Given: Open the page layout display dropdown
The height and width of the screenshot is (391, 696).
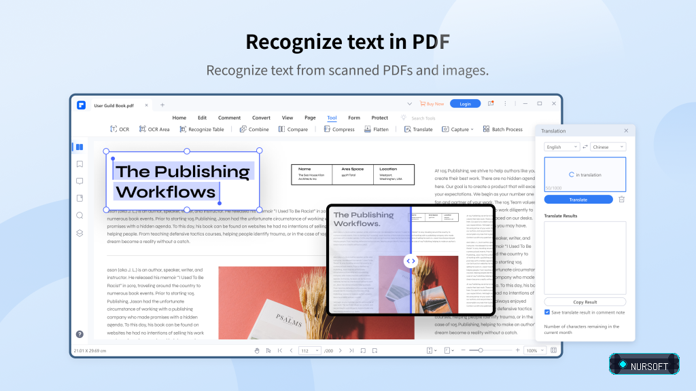Looking at the screenshot, I should (x=449, y=350).
